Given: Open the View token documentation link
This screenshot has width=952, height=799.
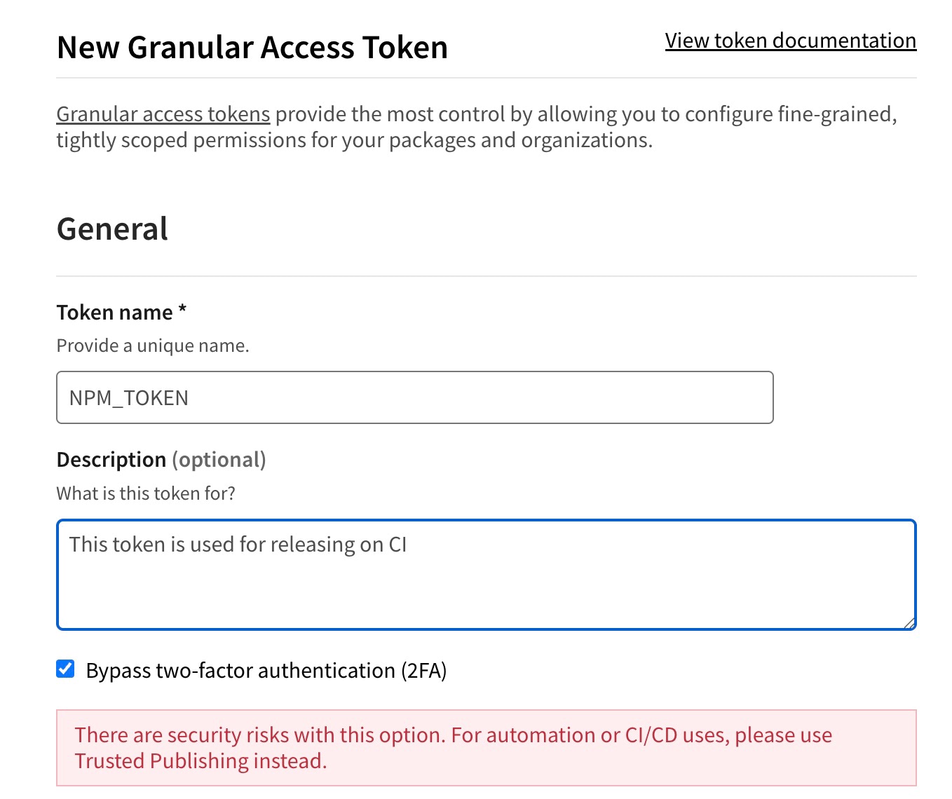Looking at the screenshot, I should tap(790, 41).
